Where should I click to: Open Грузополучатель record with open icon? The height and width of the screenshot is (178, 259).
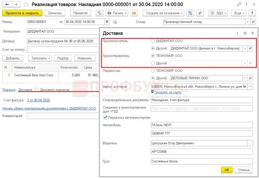point(250,48)
